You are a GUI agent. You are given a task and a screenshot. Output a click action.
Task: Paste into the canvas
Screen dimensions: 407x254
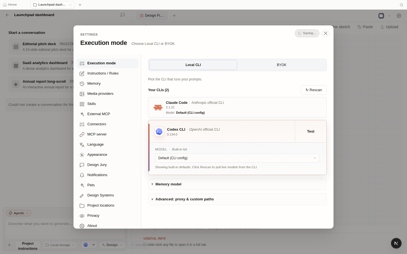365,27
